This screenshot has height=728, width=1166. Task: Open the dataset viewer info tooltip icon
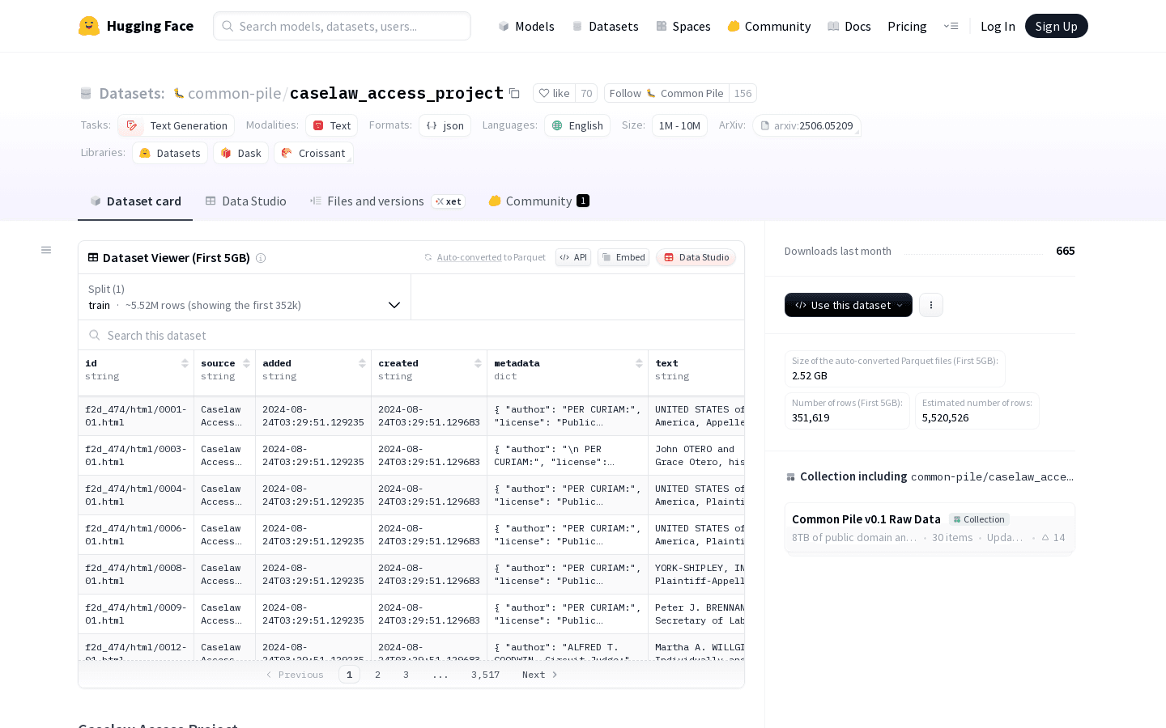261,257
